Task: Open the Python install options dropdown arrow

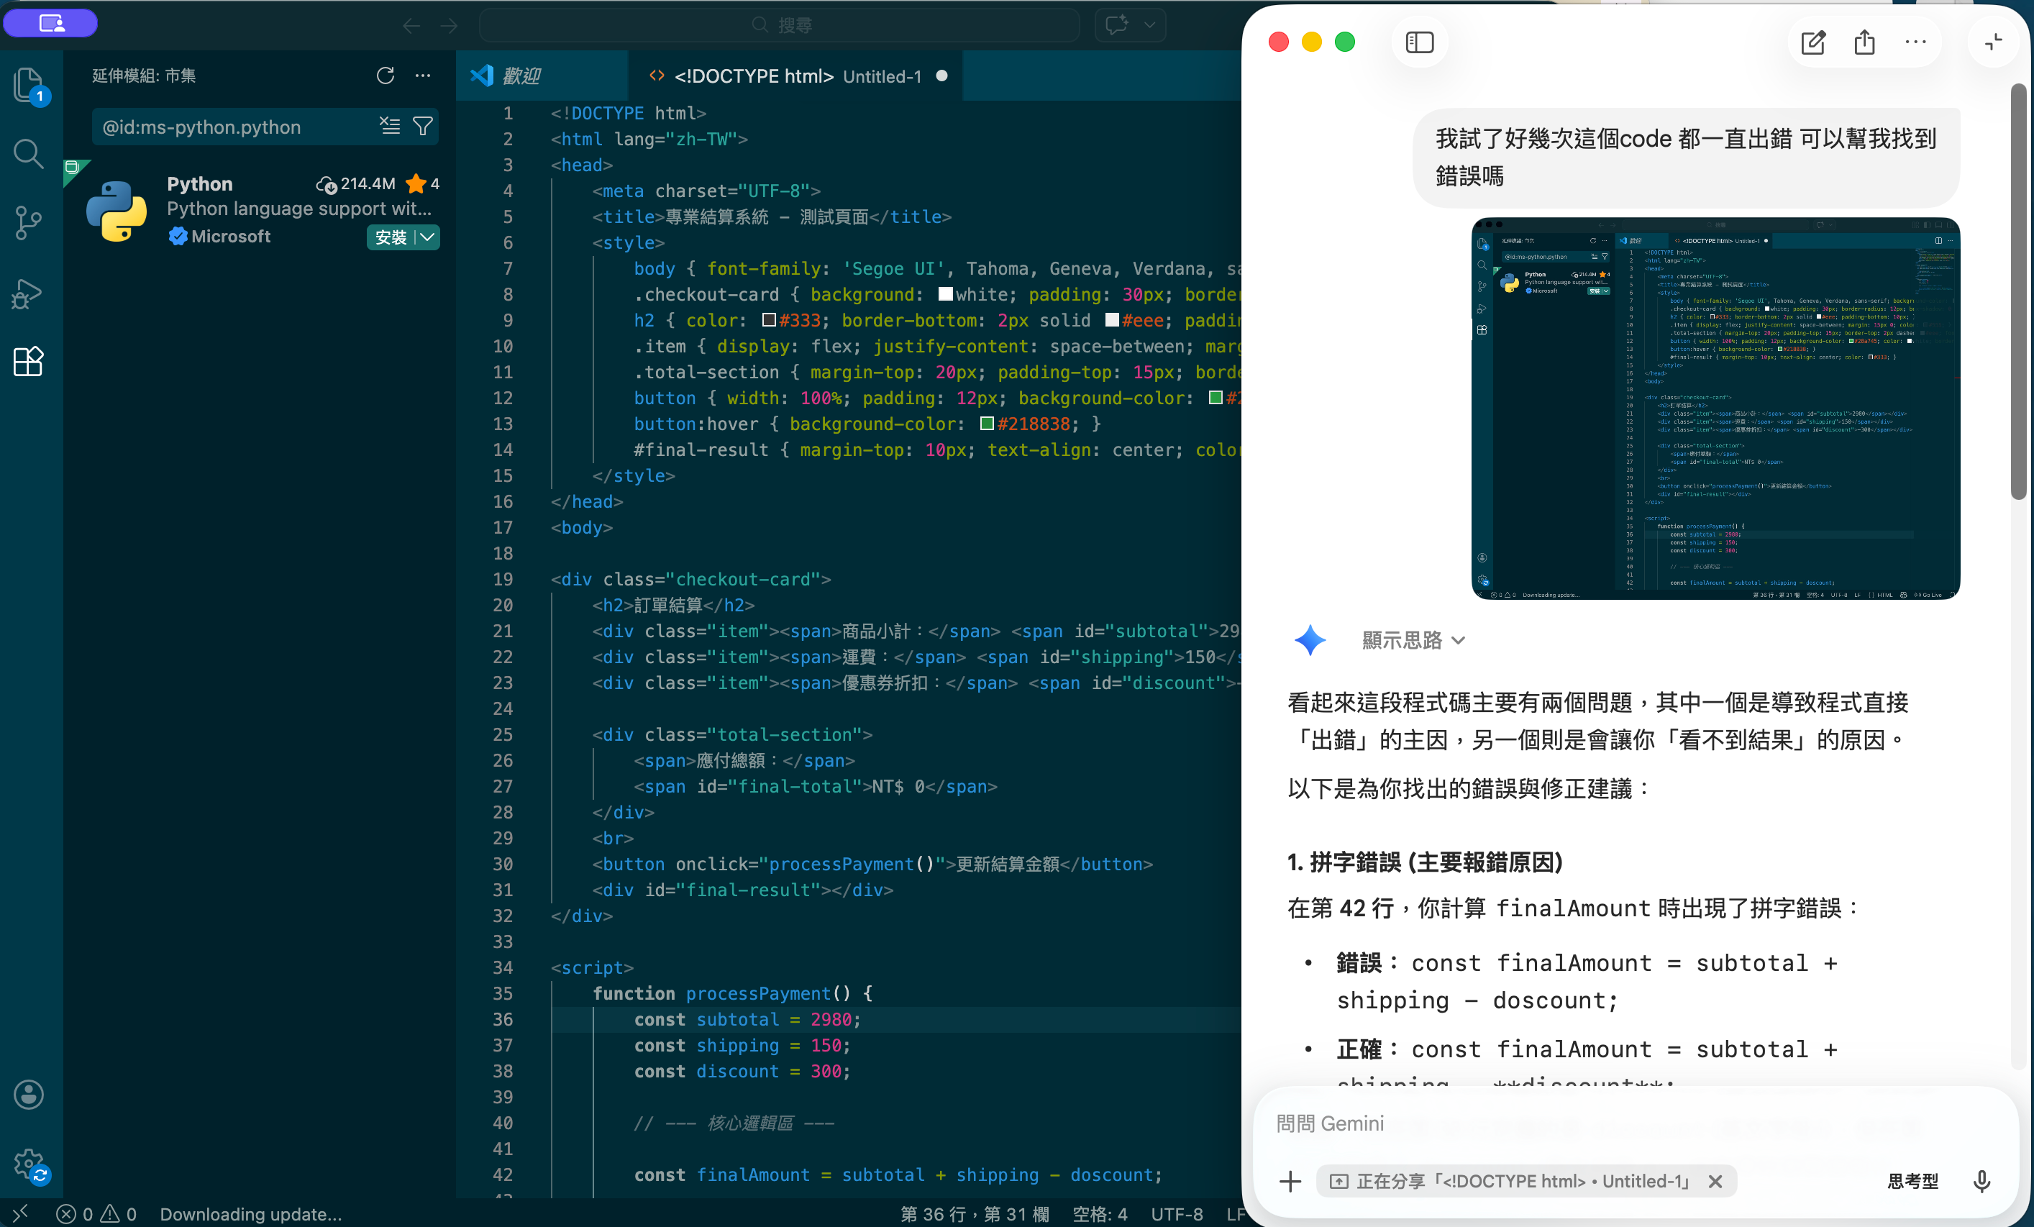Action: coord(428,237)
